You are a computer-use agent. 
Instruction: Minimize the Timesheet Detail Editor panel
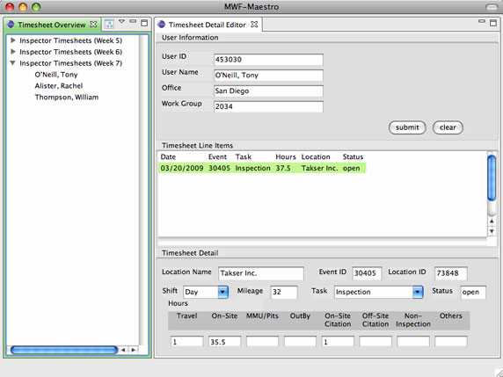pyautogui.click(x=482, y=21)
